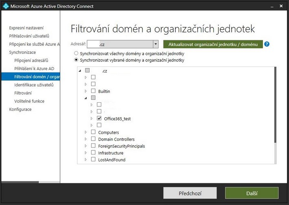This screenshot has width=289, height=205.
Task: Select the Builtin tree label
Action: pos(104,91)
